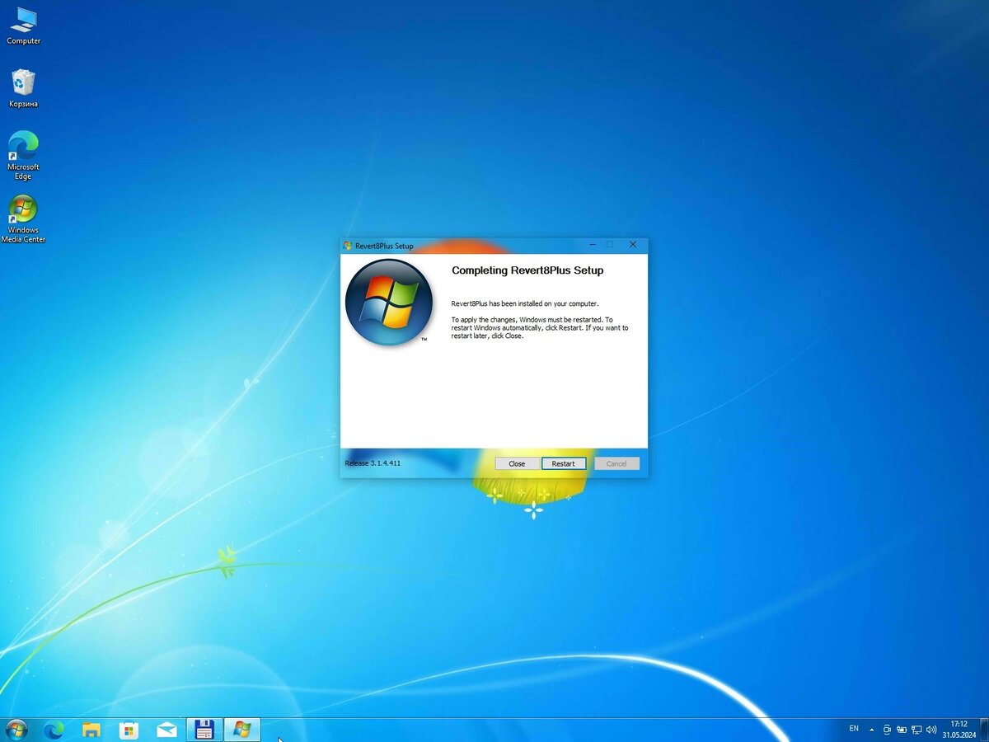The width and height of the screenshot is (989, 742).
Task: Click the greyed-out Cancel button
Action: 616,463
